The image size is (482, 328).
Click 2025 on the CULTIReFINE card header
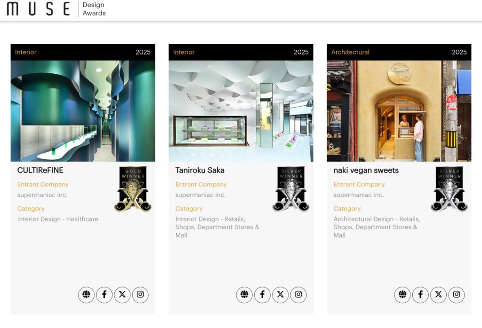pyautogui.click(x=143, y=52)
